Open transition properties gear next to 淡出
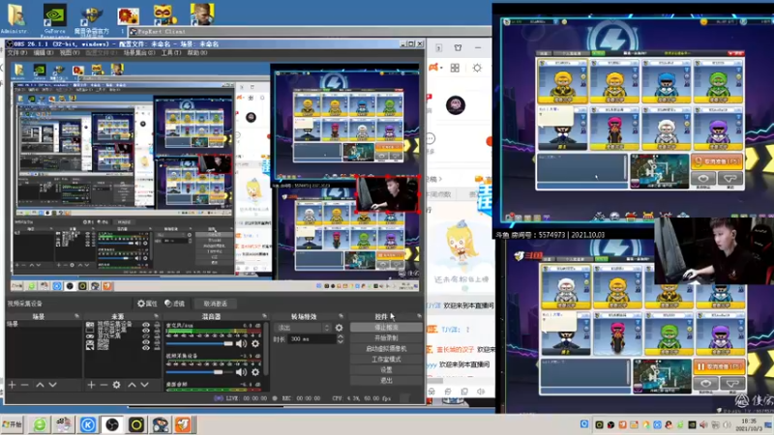Viewport: 774px width, 435px height. tap(339, 328)
